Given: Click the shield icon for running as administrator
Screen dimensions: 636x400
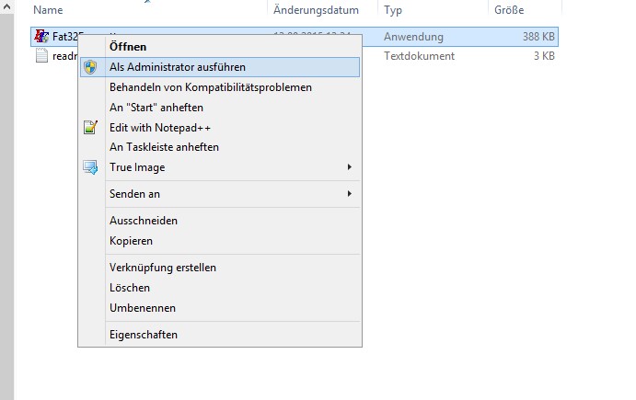Looking at the screenshot, I should tap(90, 67).
